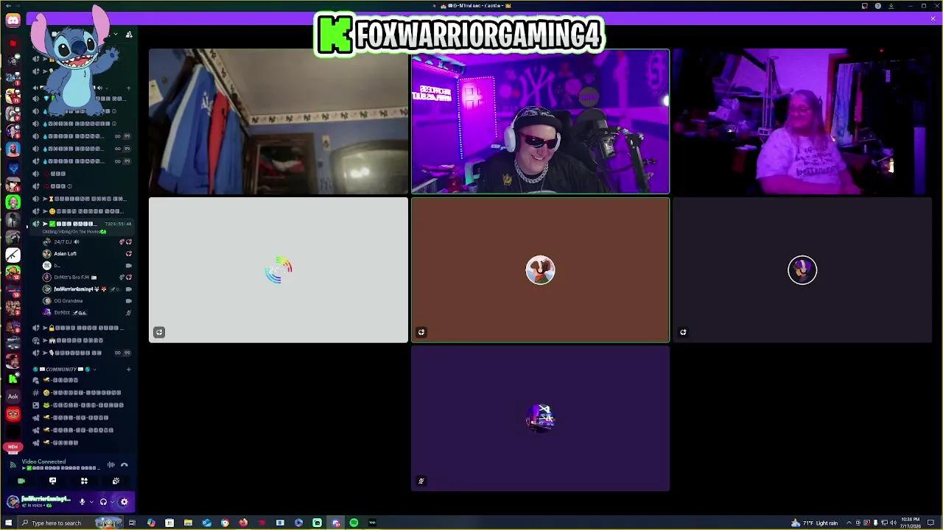Select FoxWarriorGaming4 in voice channel list
This screenshot has height=530, width=943.
(86, 289)
